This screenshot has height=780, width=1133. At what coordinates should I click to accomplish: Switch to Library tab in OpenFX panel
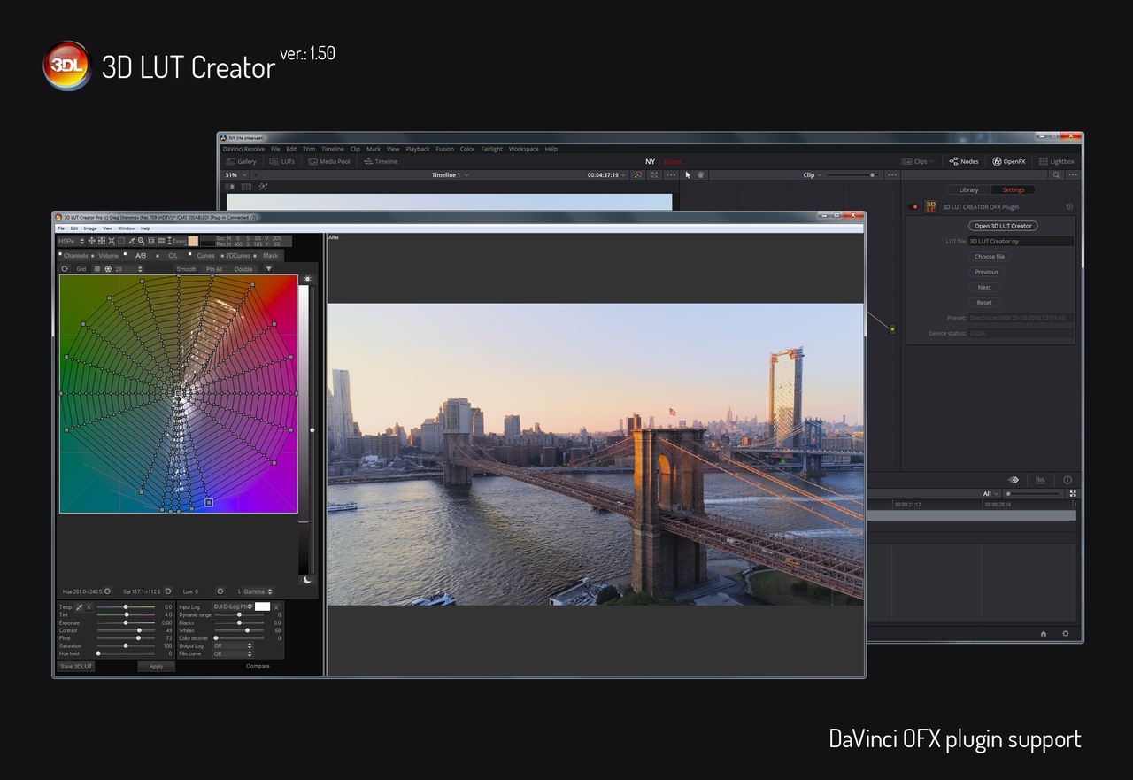pos(968,189)
